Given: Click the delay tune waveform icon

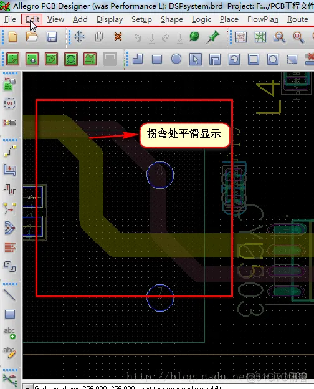Looking at the screenshot, I should (x=10, y=190).
